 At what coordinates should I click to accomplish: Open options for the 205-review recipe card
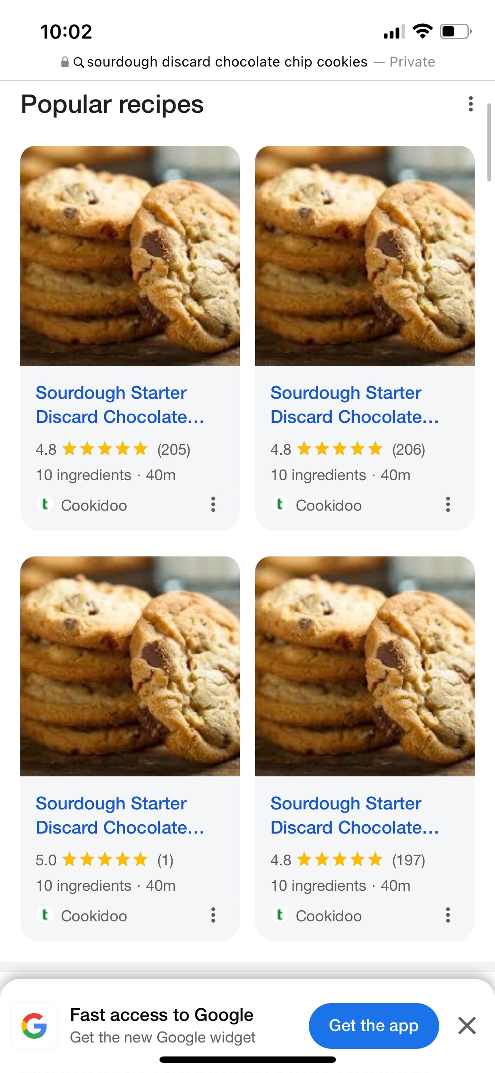[x=213, y=504]
